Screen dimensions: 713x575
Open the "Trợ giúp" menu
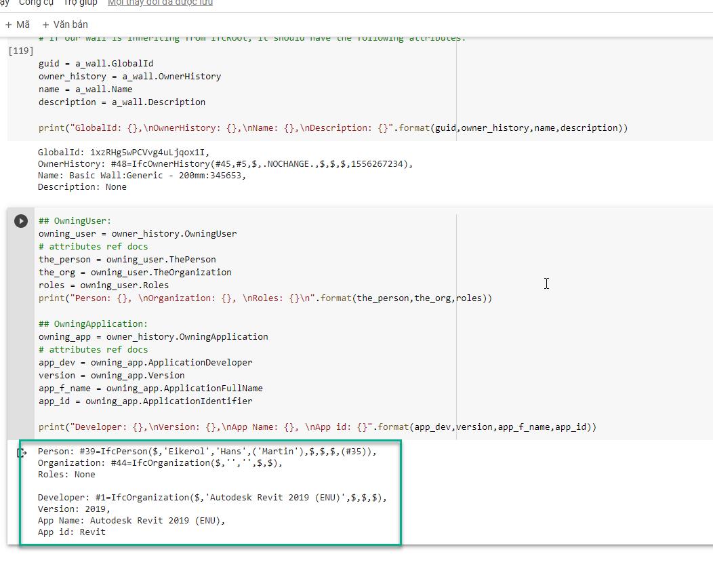click(x=80, y=3)
